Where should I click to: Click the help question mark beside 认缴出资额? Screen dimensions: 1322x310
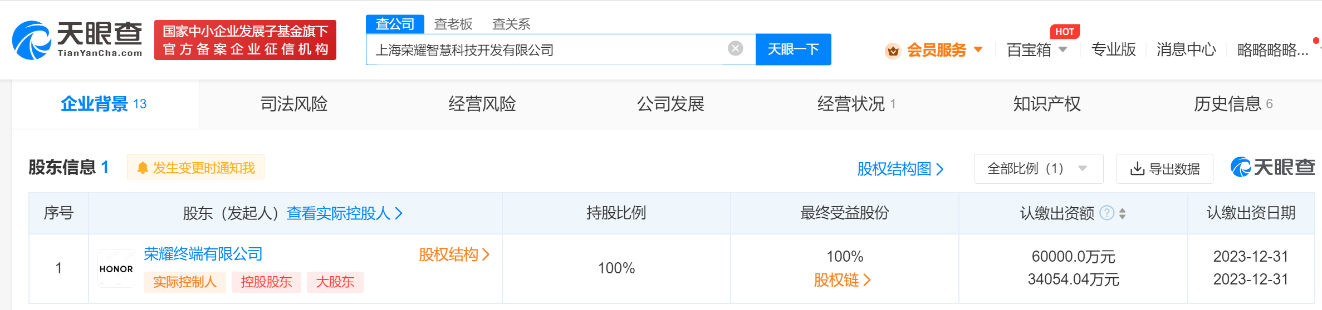pyautogui.click(x=1107, y=213)
